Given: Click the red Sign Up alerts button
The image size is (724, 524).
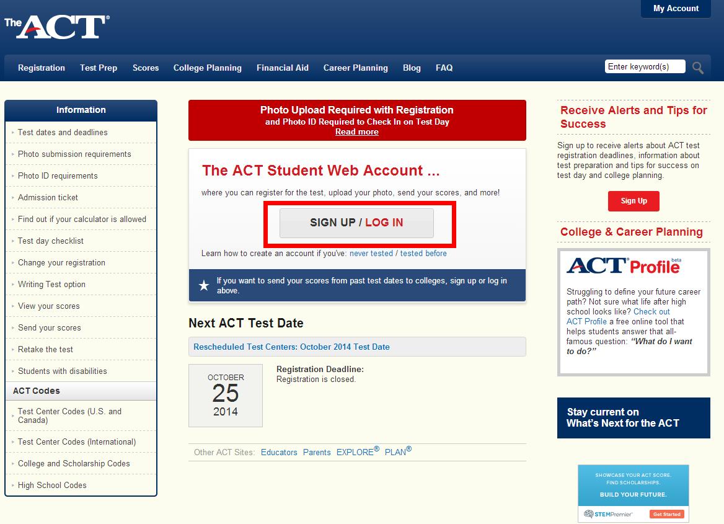Looking at the screenshot, I should tap(633, 201).
